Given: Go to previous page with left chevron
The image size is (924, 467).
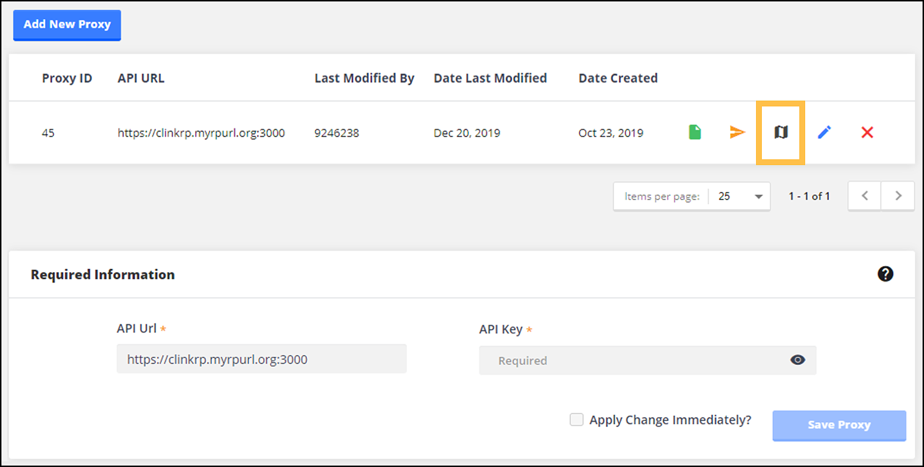Looking at the screenshot, I should click(864, 195).
